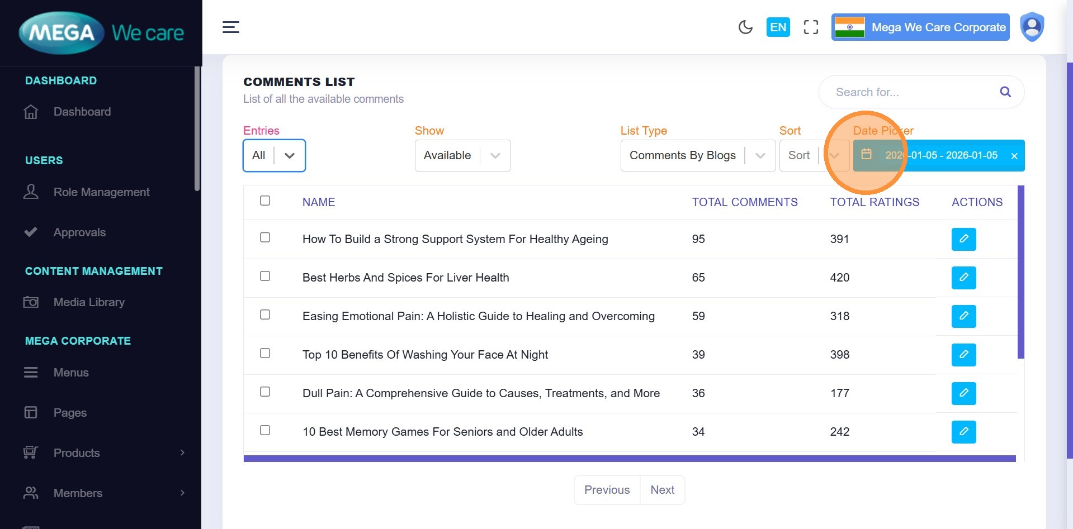Edit the Top 10 Benefits row
Viewport: 1073px width, 529px height.
[x=963, y=355]
